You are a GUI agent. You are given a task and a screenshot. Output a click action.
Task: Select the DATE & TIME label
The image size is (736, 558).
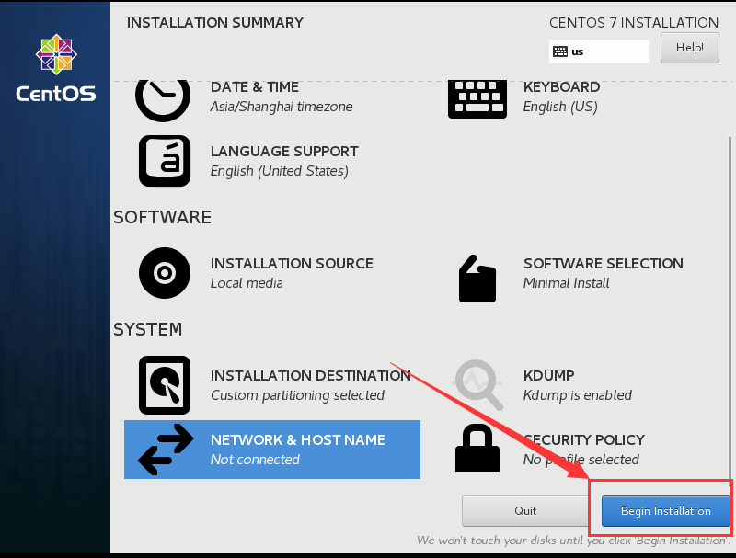(x=255, y=87)
